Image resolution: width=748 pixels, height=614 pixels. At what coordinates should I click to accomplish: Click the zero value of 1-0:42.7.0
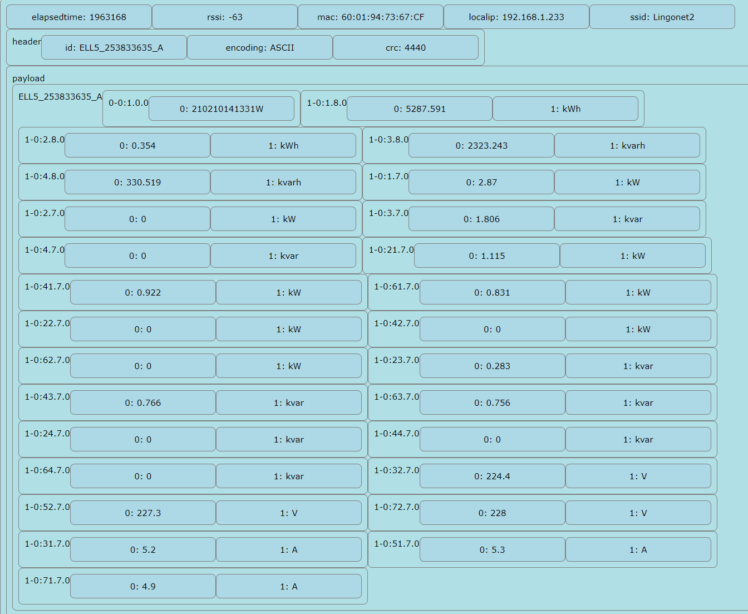[x=493, y=329]
